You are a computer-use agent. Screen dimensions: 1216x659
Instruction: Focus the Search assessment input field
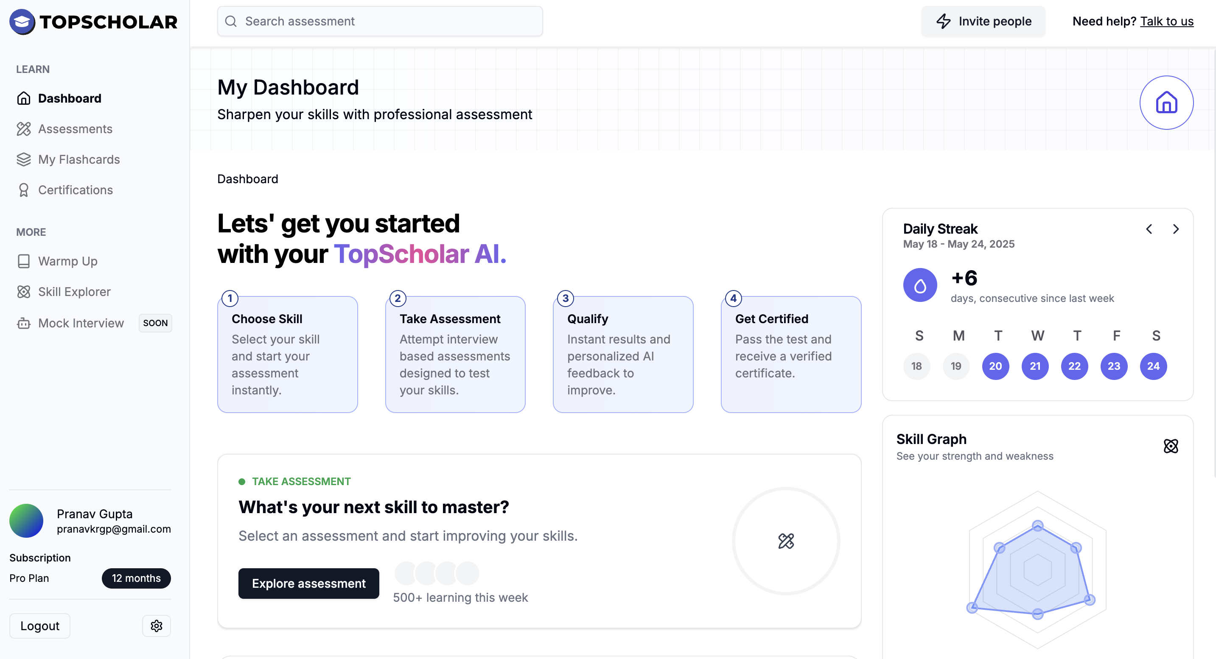point(380,21)
